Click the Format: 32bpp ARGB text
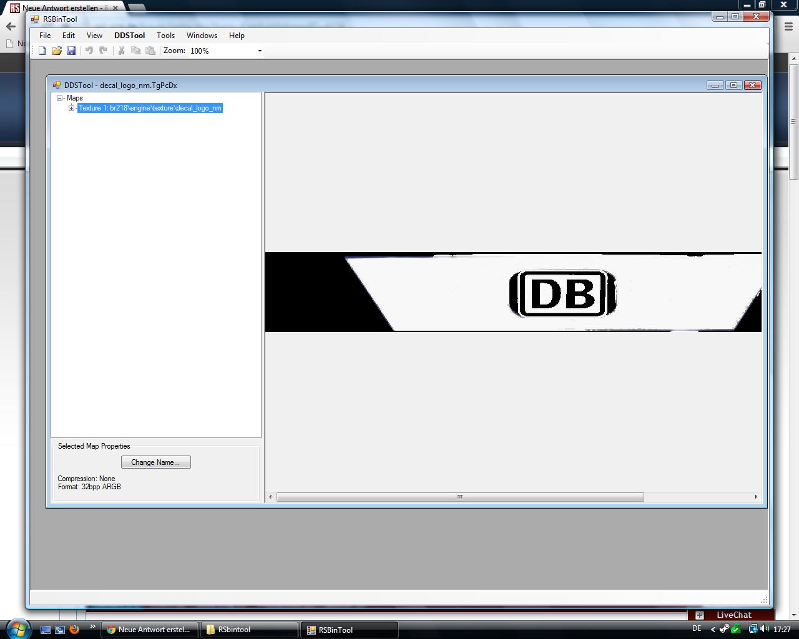 tap(89, 487)
